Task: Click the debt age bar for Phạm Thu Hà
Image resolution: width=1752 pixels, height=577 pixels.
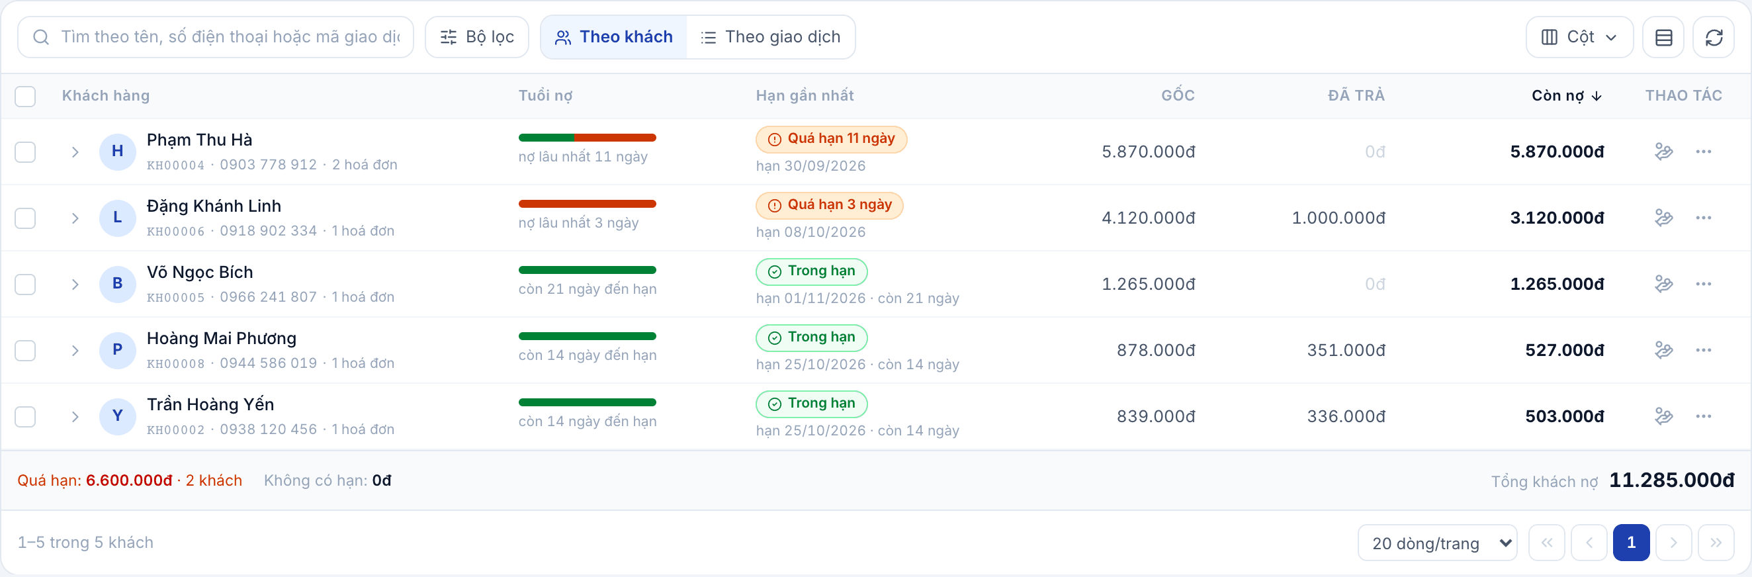Action: point(587,138)
